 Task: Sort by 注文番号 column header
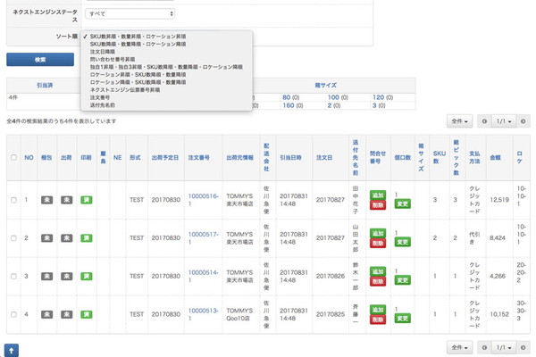(198, 157)
